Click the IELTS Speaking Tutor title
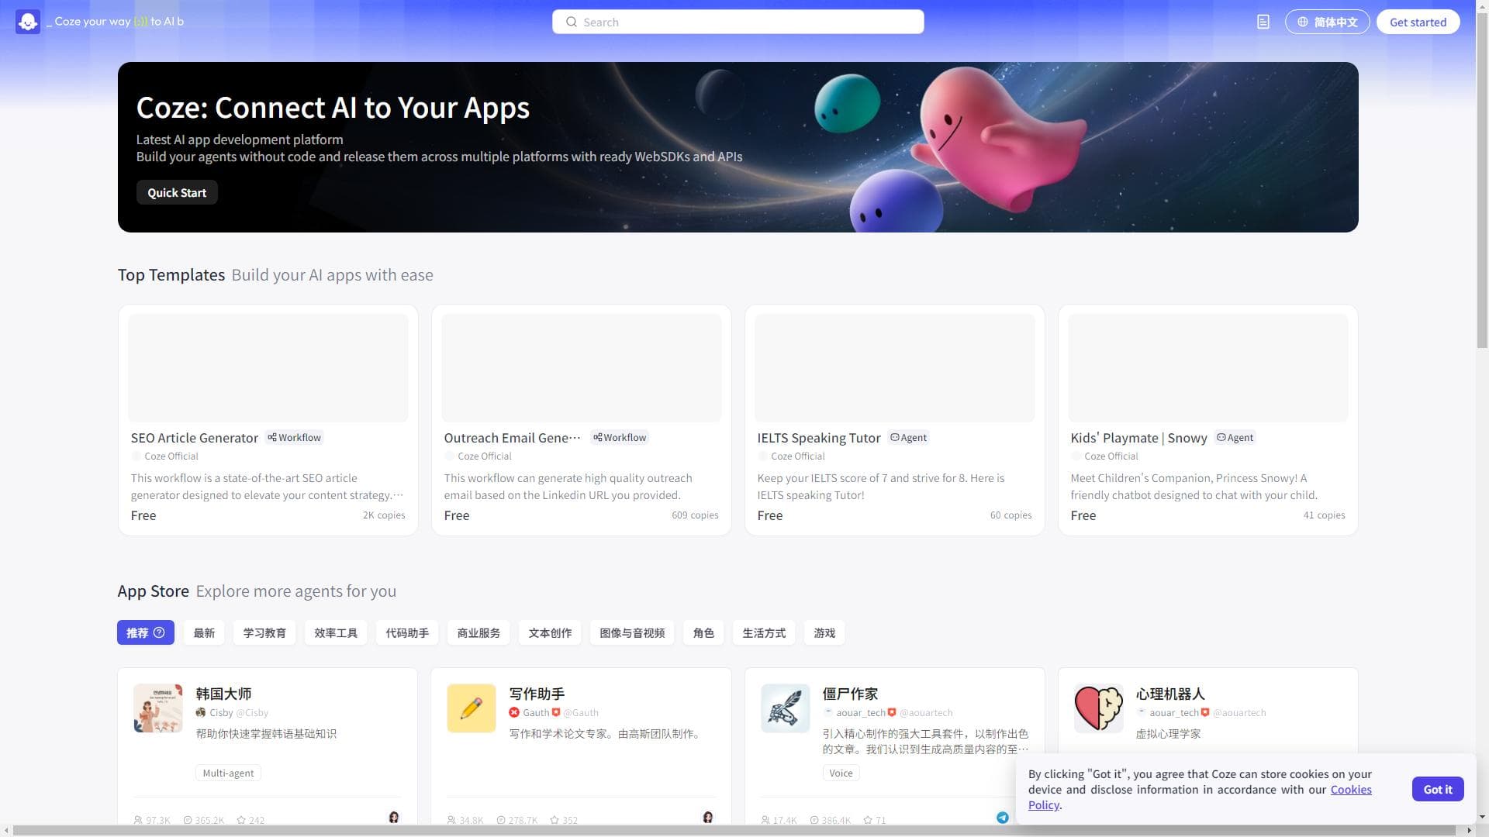The height and width of the screenshot is (837, 1489). coord(819,438)
